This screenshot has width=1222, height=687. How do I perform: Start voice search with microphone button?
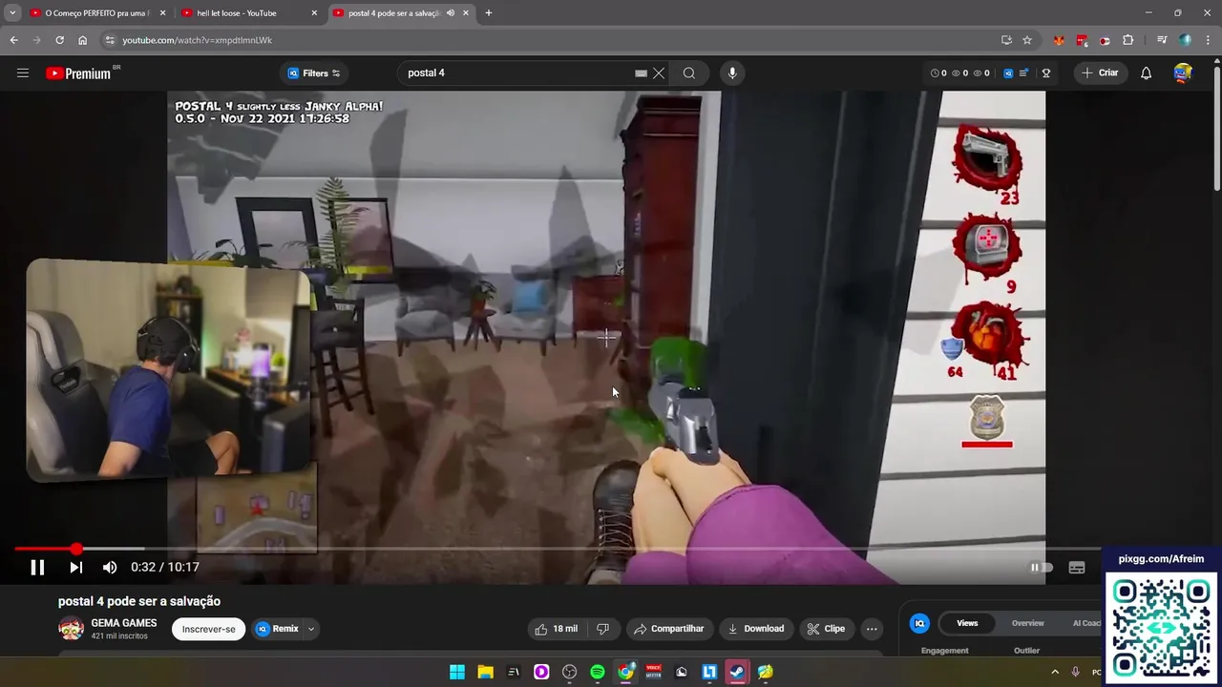732,73
